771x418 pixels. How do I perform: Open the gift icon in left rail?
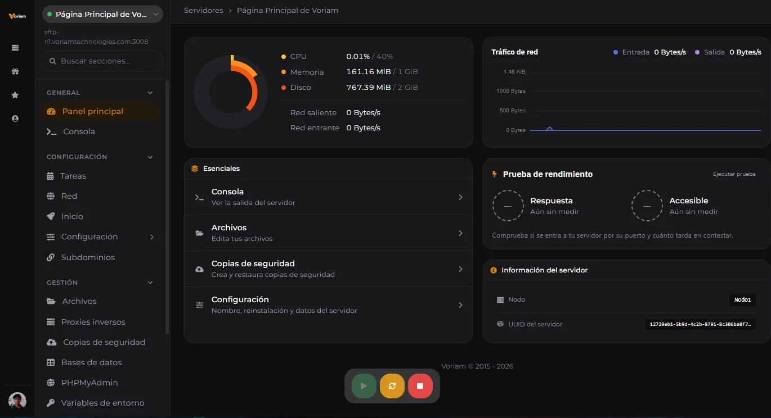pyautogui.click(x=15, y=71)
